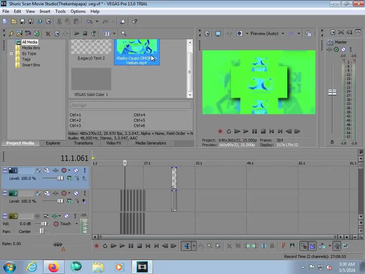Viewport: 365px width, 274px height.
Task: Search media bins with magnifier icon
Action: coord(124,34)
